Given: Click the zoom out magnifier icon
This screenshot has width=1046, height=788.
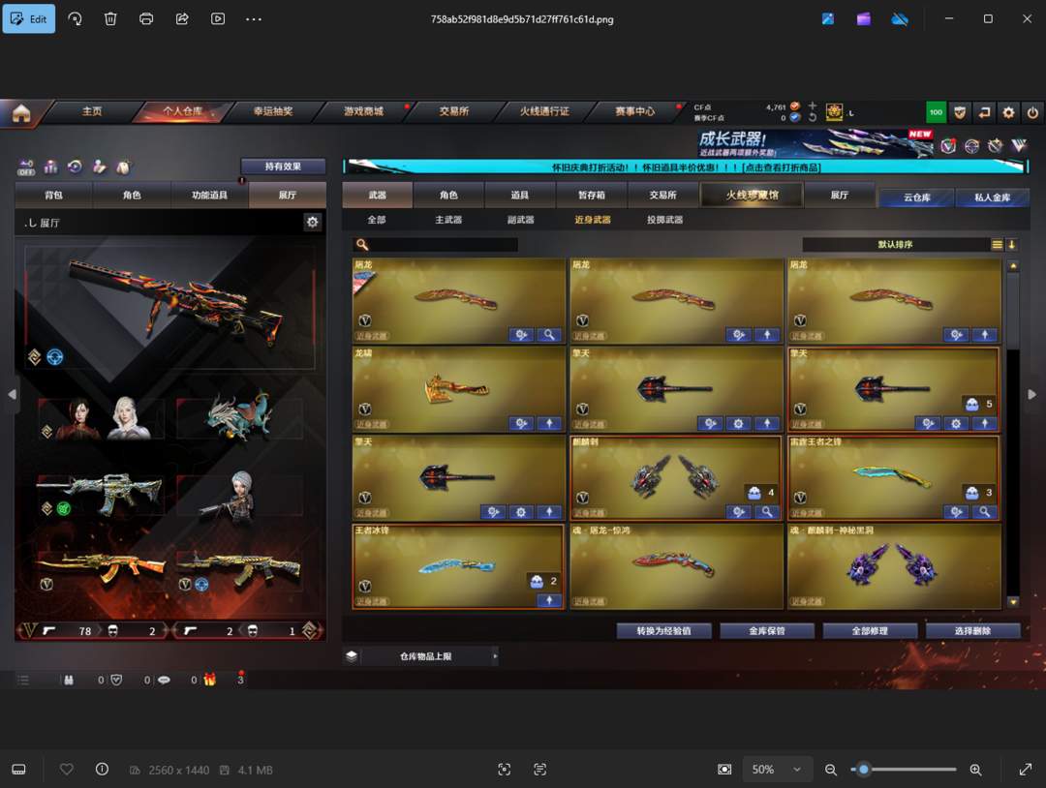Looking at the screenshot, I should coord(831,770).
